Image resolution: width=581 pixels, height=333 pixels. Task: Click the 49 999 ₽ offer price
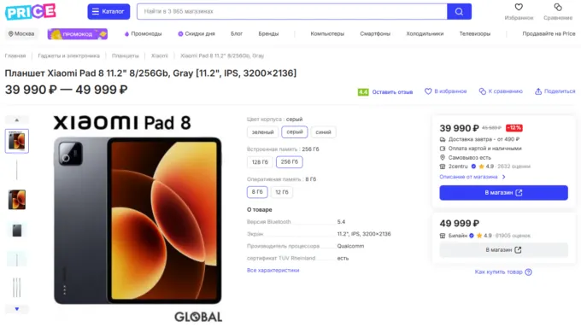click(459, 224)
